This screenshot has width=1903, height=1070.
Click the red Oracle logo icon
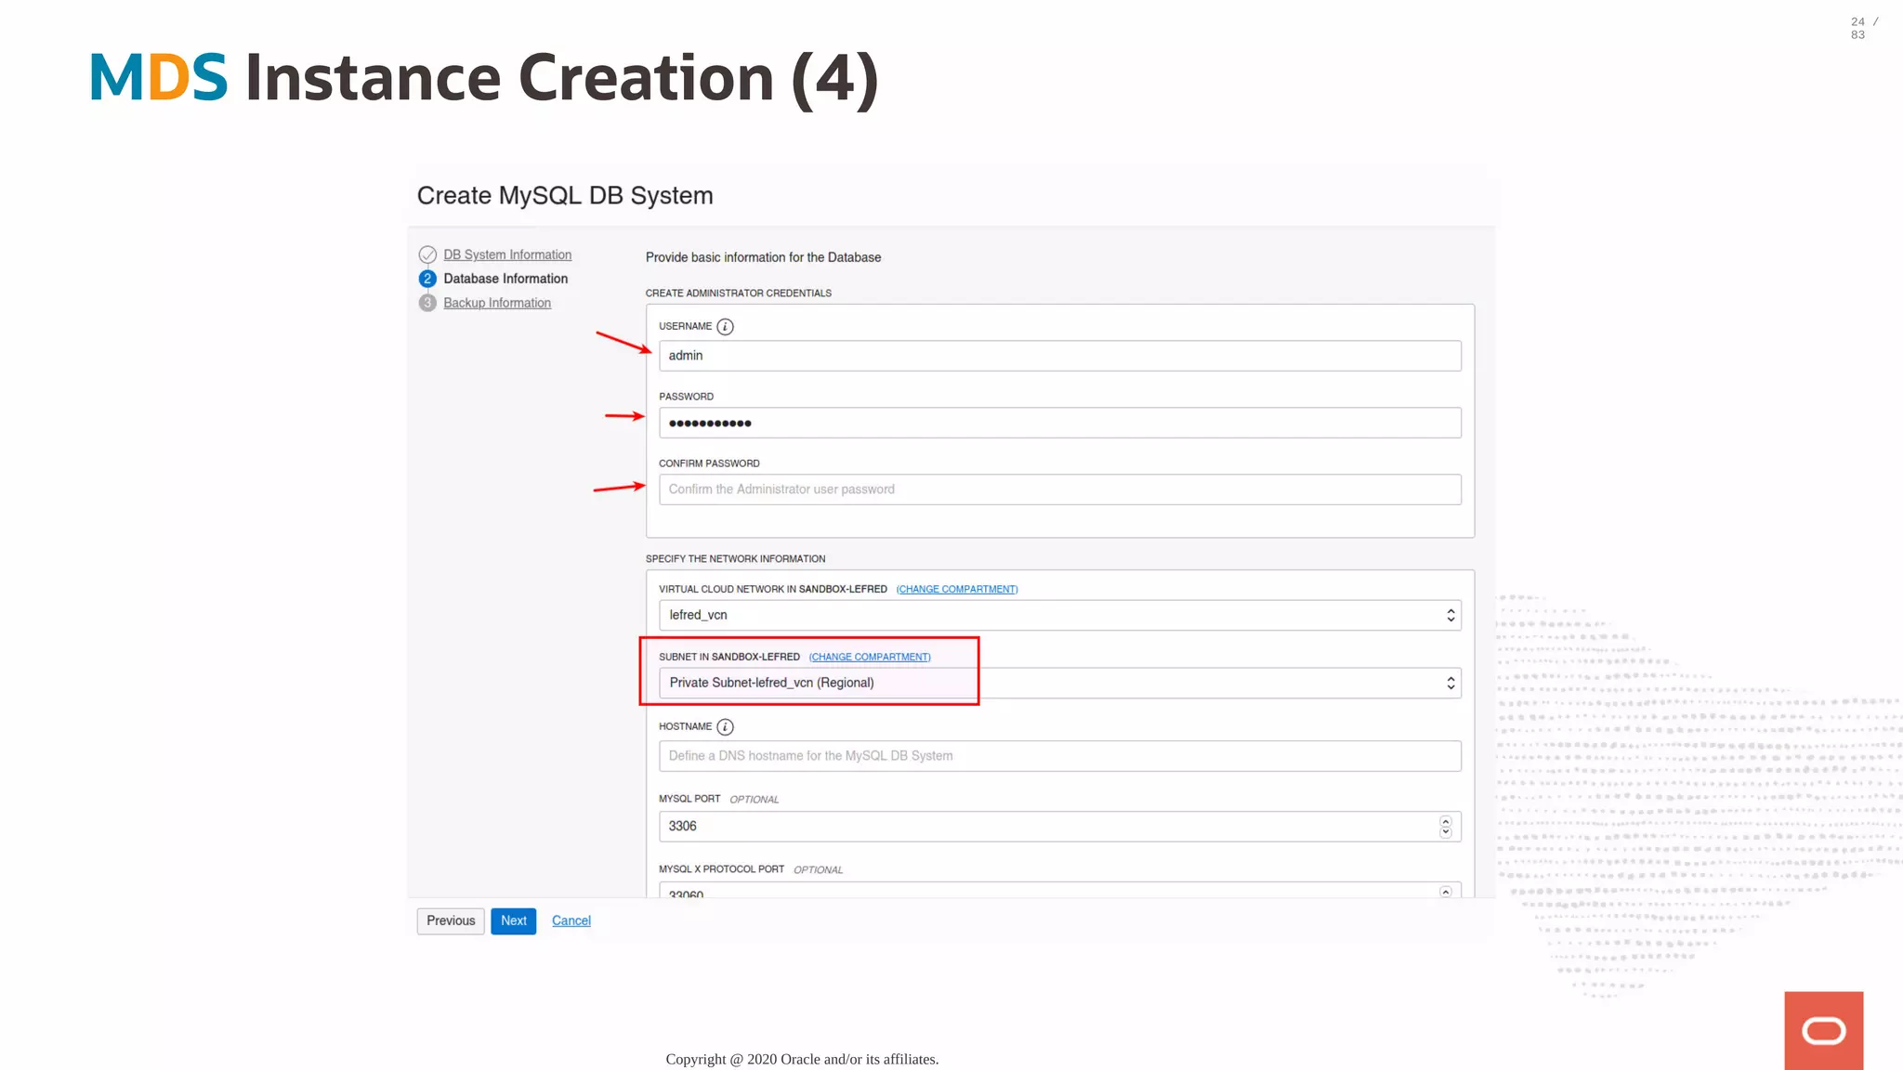(1823, 1030)
